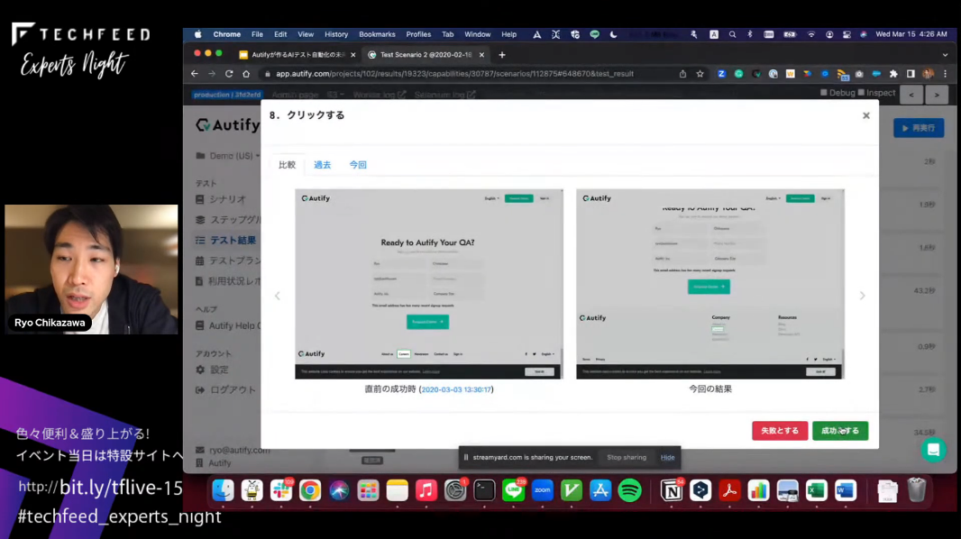Open Zoom from the dock
Image resolution: width=961 pixels, height=539 pixels.
click(x=543, y=490)
